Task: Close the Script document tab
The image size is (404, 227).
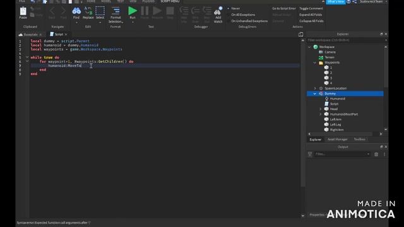Action: click(66, 34)
